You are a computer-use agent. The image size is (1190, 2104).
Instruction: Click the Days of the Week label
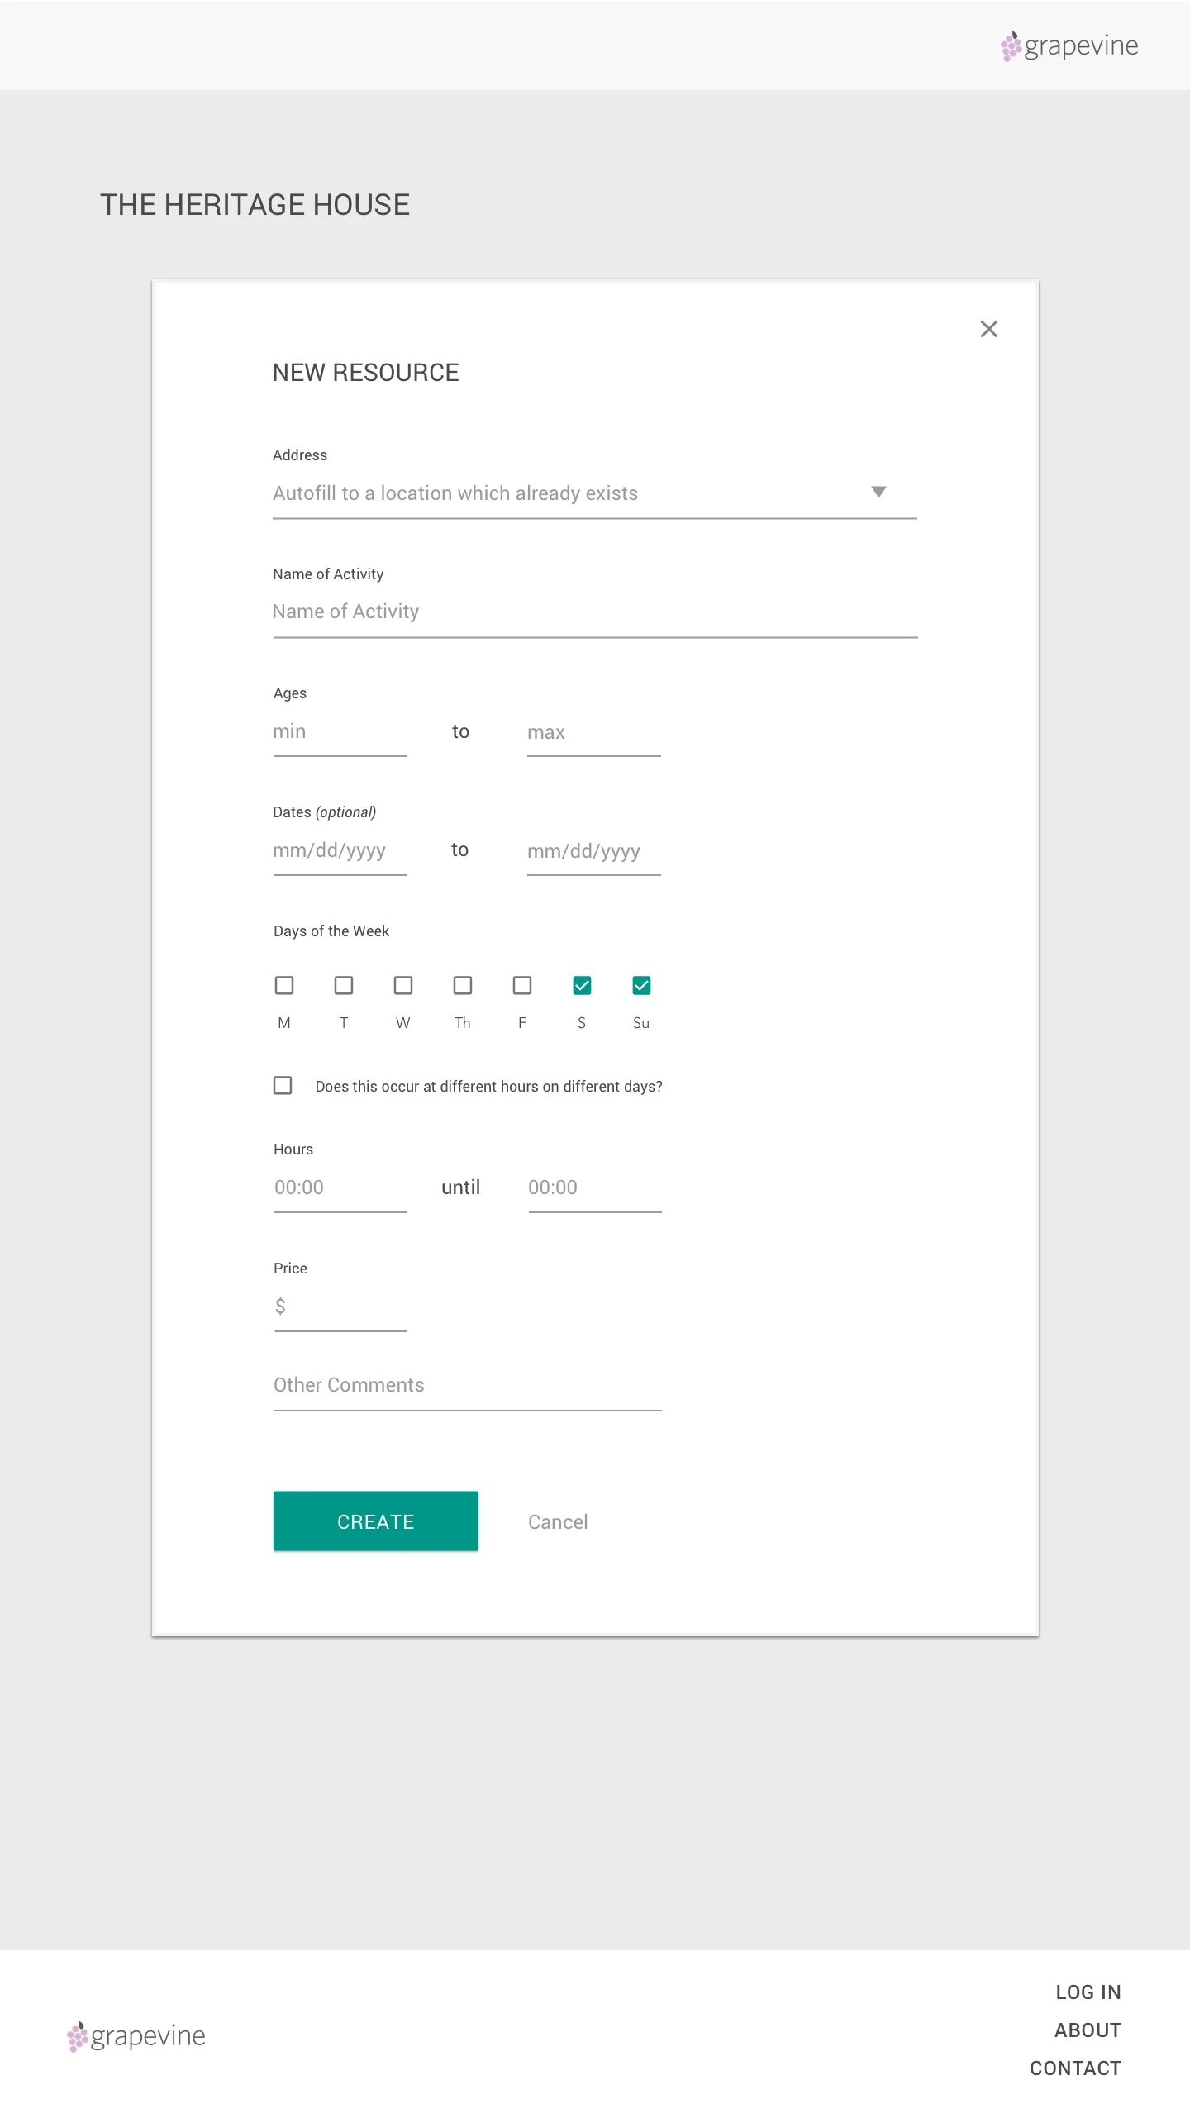point(331,931)
